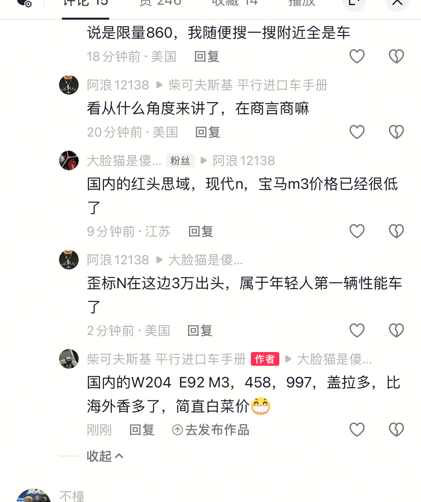The width and height of the screenshot is (421, 502).
Task: Like the comment about 限量860
Action: coord(357,56)
